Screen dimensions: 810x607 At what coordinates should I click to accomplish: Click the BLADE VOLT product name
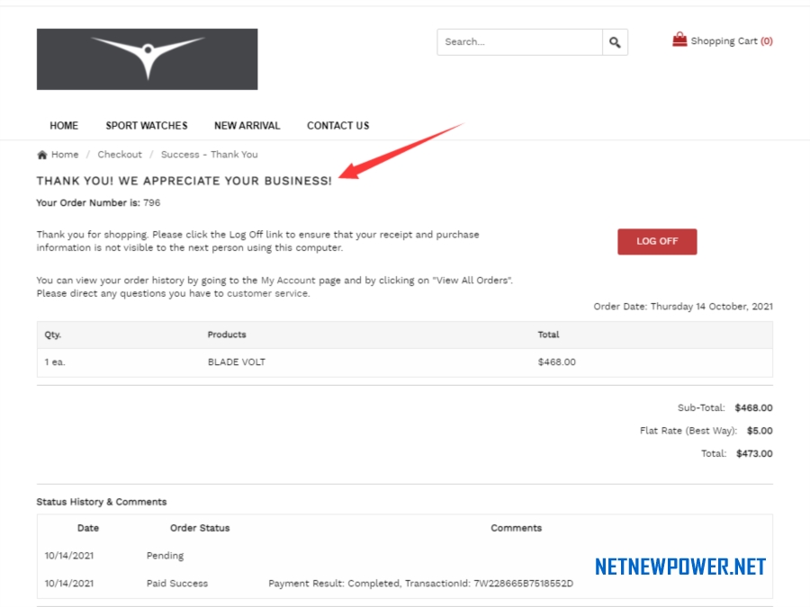[x=237, y=362]
